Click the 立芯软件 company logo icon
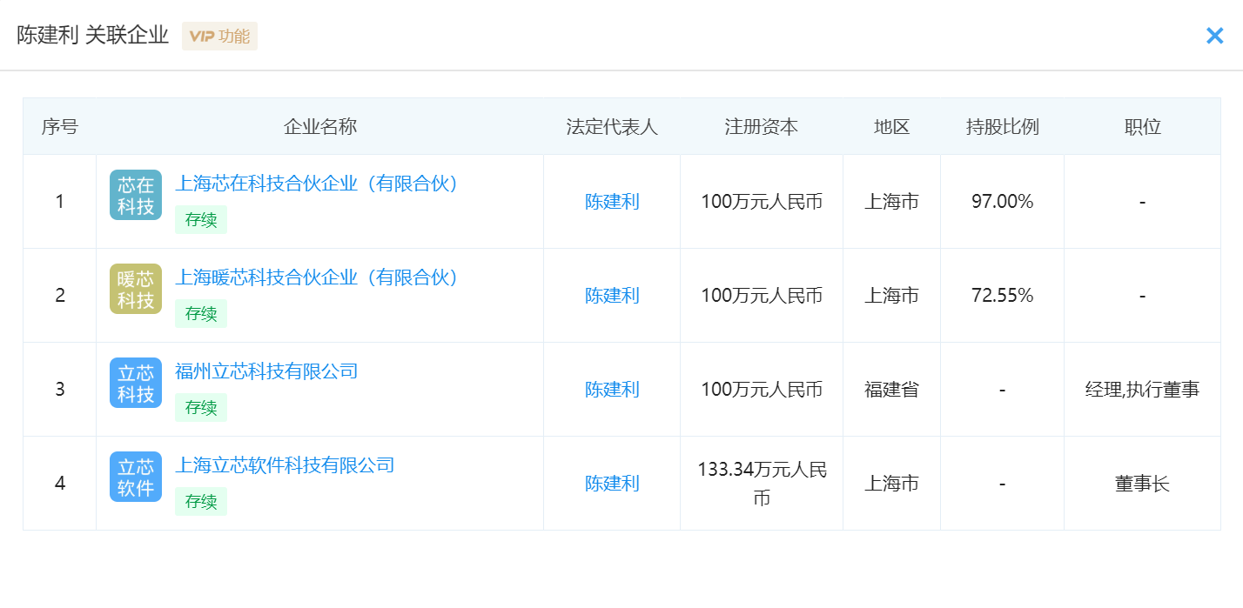Viewport: 1243px width, 608px height. (136, 477)
